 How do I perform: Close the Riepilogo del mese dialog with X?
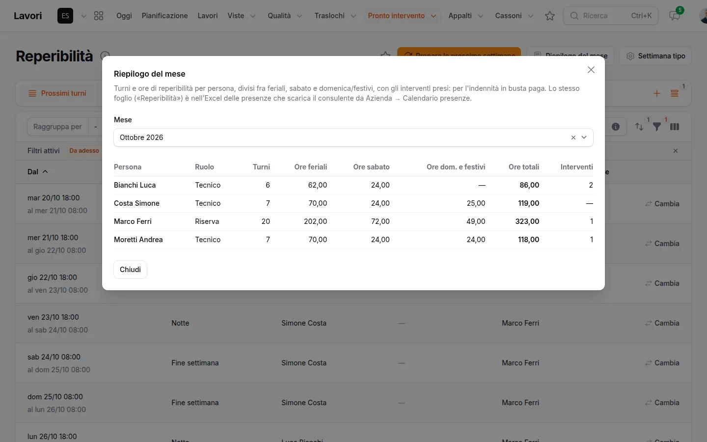coord(591,70)
